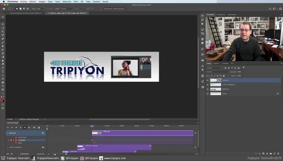The image size is (283, 161).
Task: Open the +300 TUTORIALES track filmstrip menu
Action: coord(43,148)
